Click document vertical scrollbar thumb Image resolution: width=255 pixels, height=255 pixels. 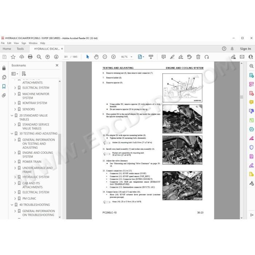click(x=242, y=97)
